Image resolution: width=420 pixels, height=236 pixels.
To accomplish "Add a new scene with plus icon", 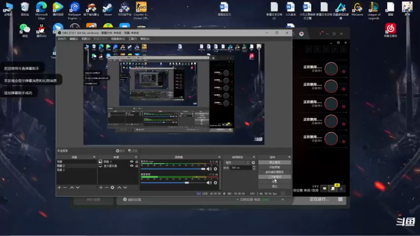I will pyautogui.click(x=59, y=188).
